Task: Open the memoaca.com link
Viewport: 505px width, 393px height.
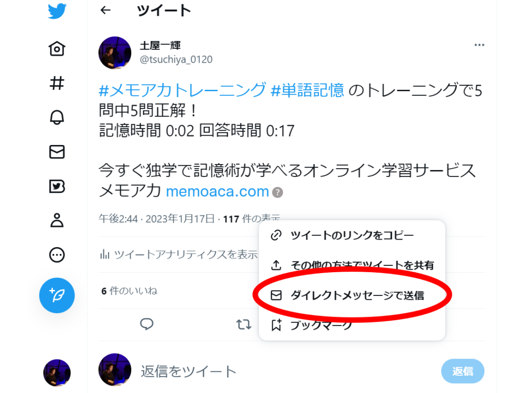Action: [x=217, y=192]
